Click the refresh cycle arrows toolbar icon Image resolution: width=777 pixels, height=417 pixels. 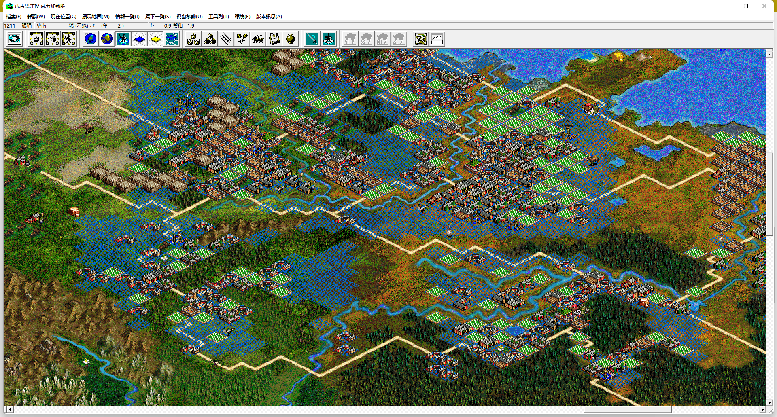coord(15,39)
